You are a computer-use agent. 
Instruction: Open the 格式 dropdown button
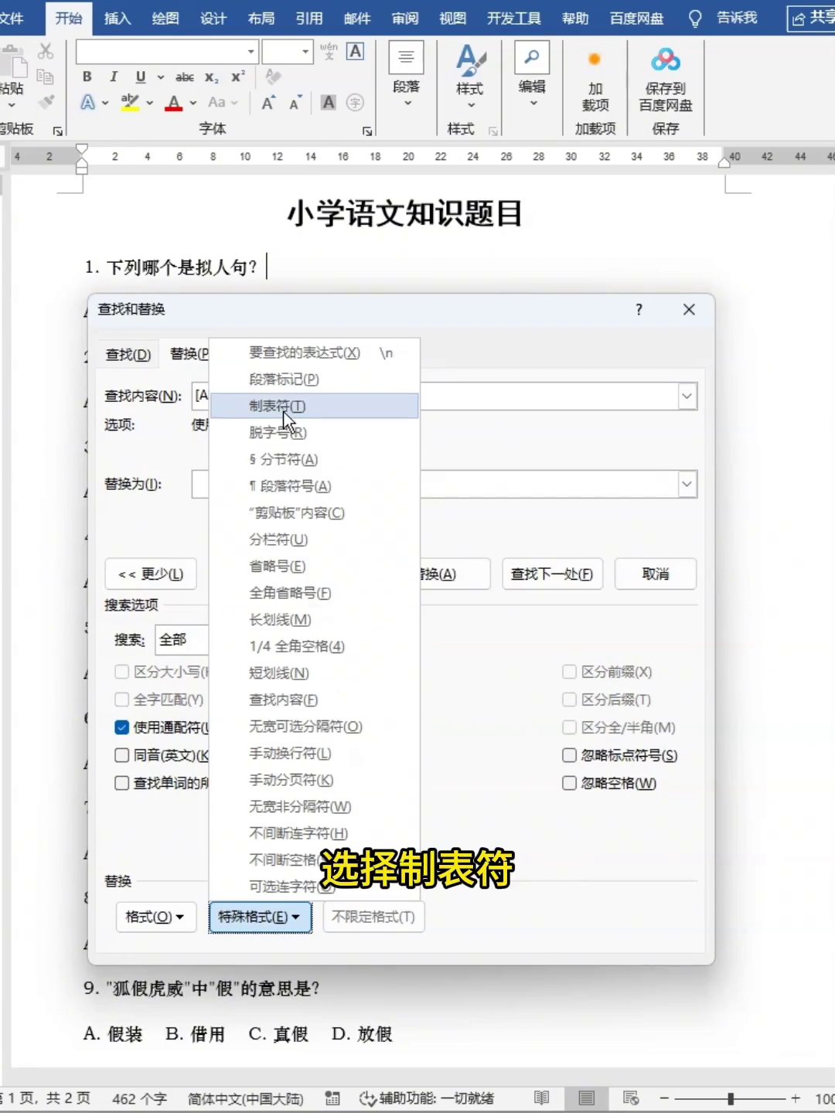click(155, 917)
